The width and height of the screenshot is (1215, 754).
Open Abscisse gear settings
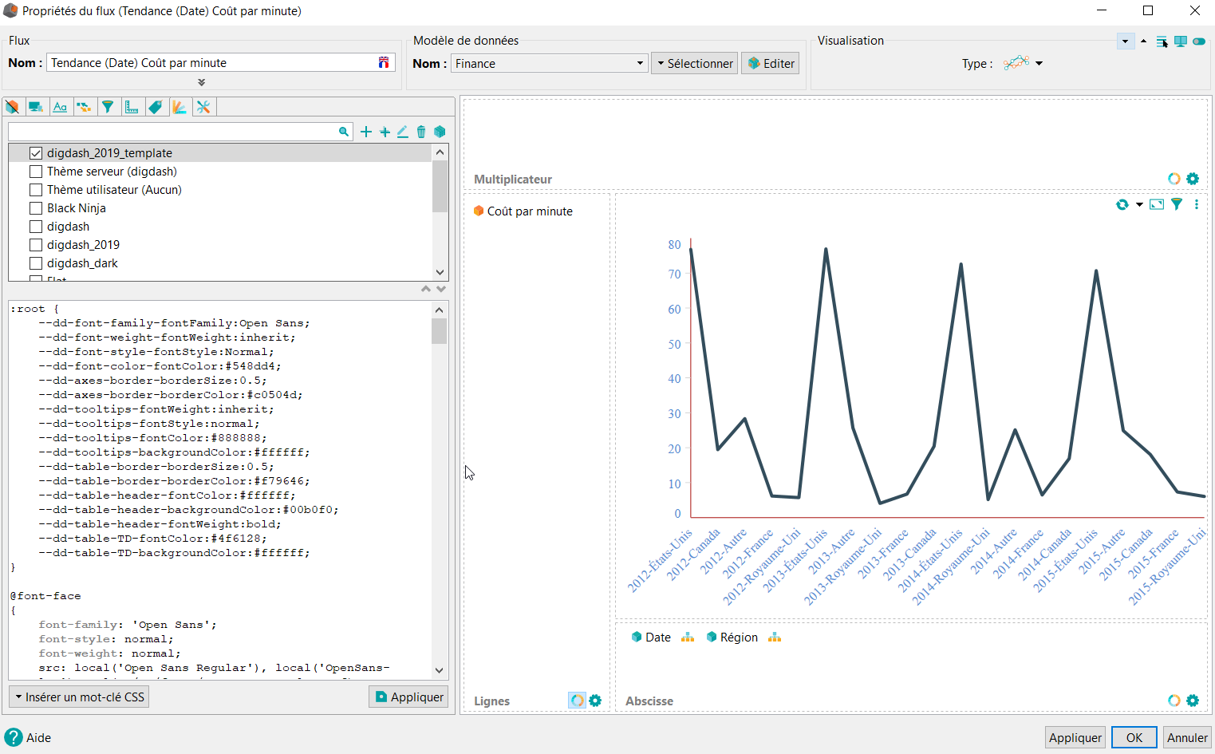click(1193, 701)
